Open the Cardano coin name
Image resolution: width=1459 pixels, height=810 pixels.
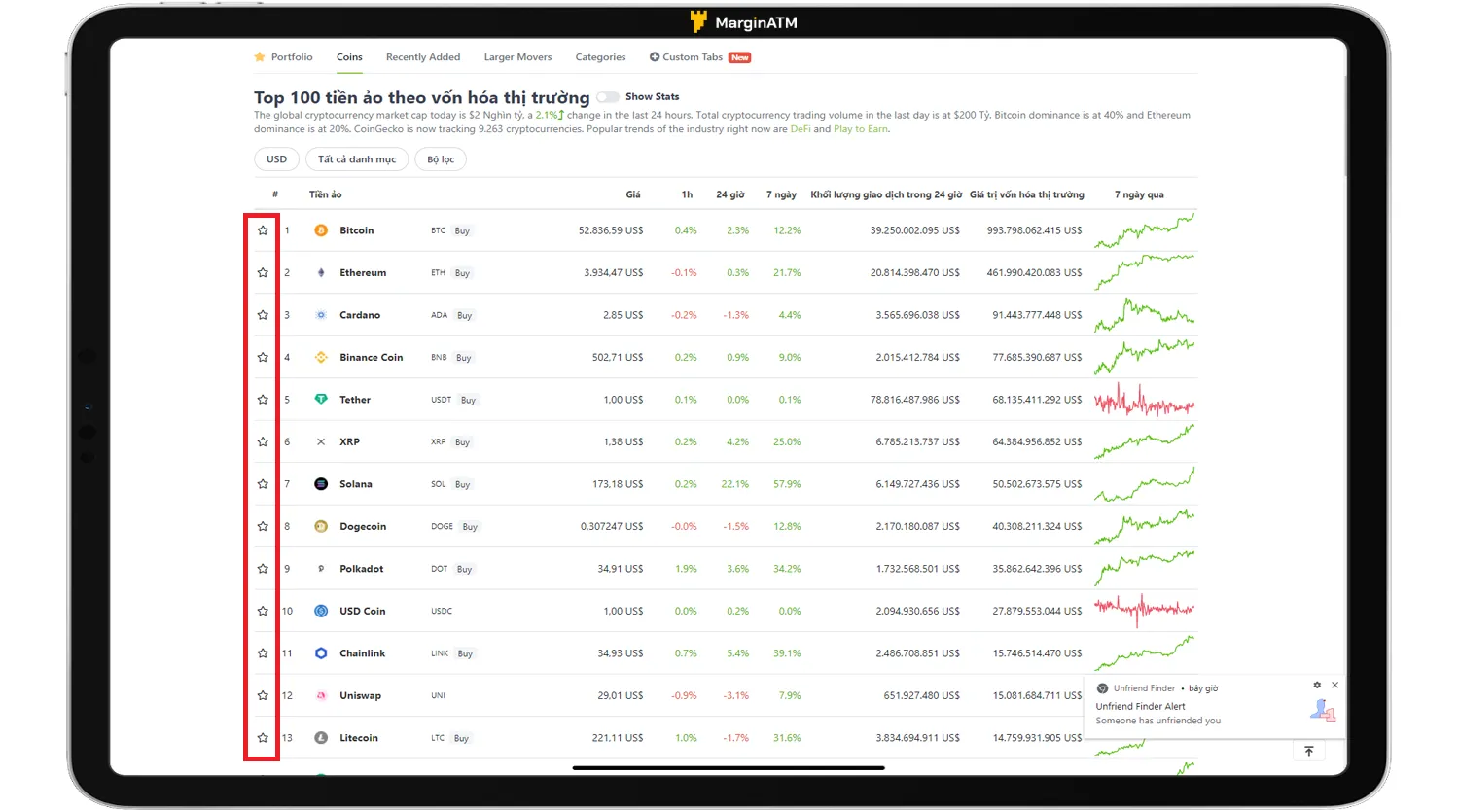click(x=360, y=315)
